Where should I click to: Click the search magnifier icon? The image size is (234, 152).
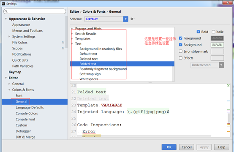6,11
